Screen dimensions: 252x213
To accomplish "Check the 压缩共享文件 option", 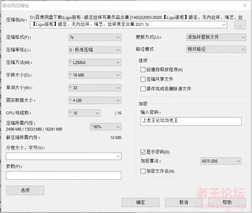I will (x=143, y=79).
